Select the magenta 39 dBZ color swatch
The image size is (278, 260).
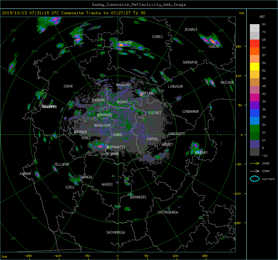point(255,98)
